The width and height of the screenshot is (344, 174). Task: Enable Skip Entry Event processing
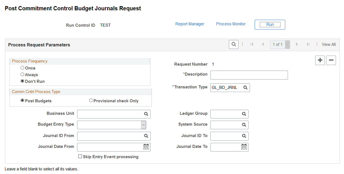pyautogui.click(x=80, y=156)
